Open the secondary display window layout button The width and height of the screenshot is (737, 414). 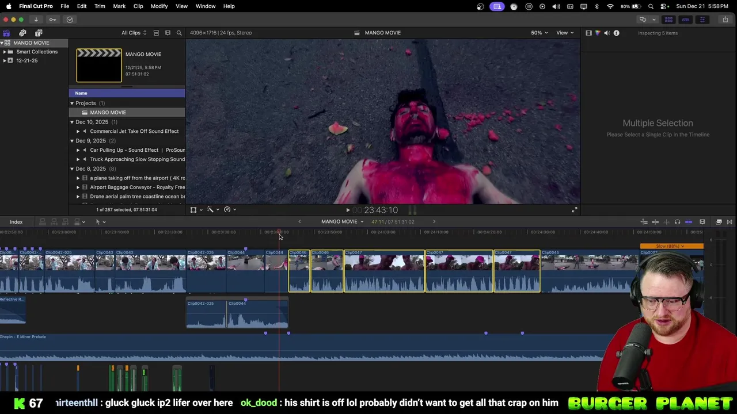643,20
